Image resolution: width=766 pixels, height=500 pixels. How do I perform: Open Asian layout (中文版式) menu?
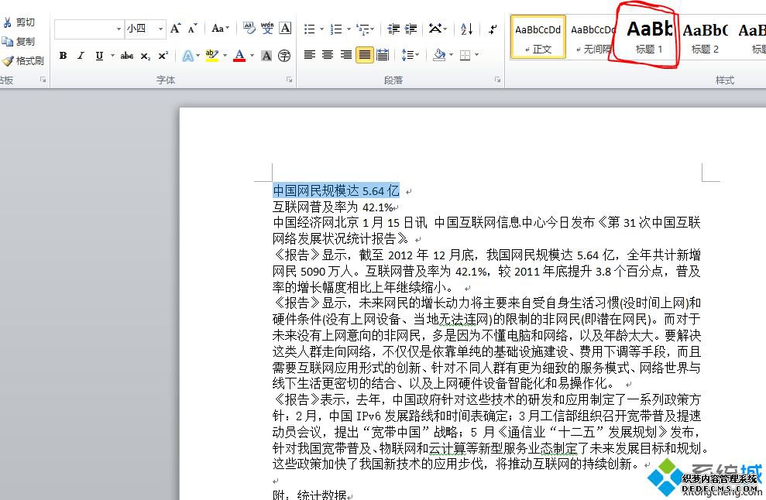tap(438, 29)
